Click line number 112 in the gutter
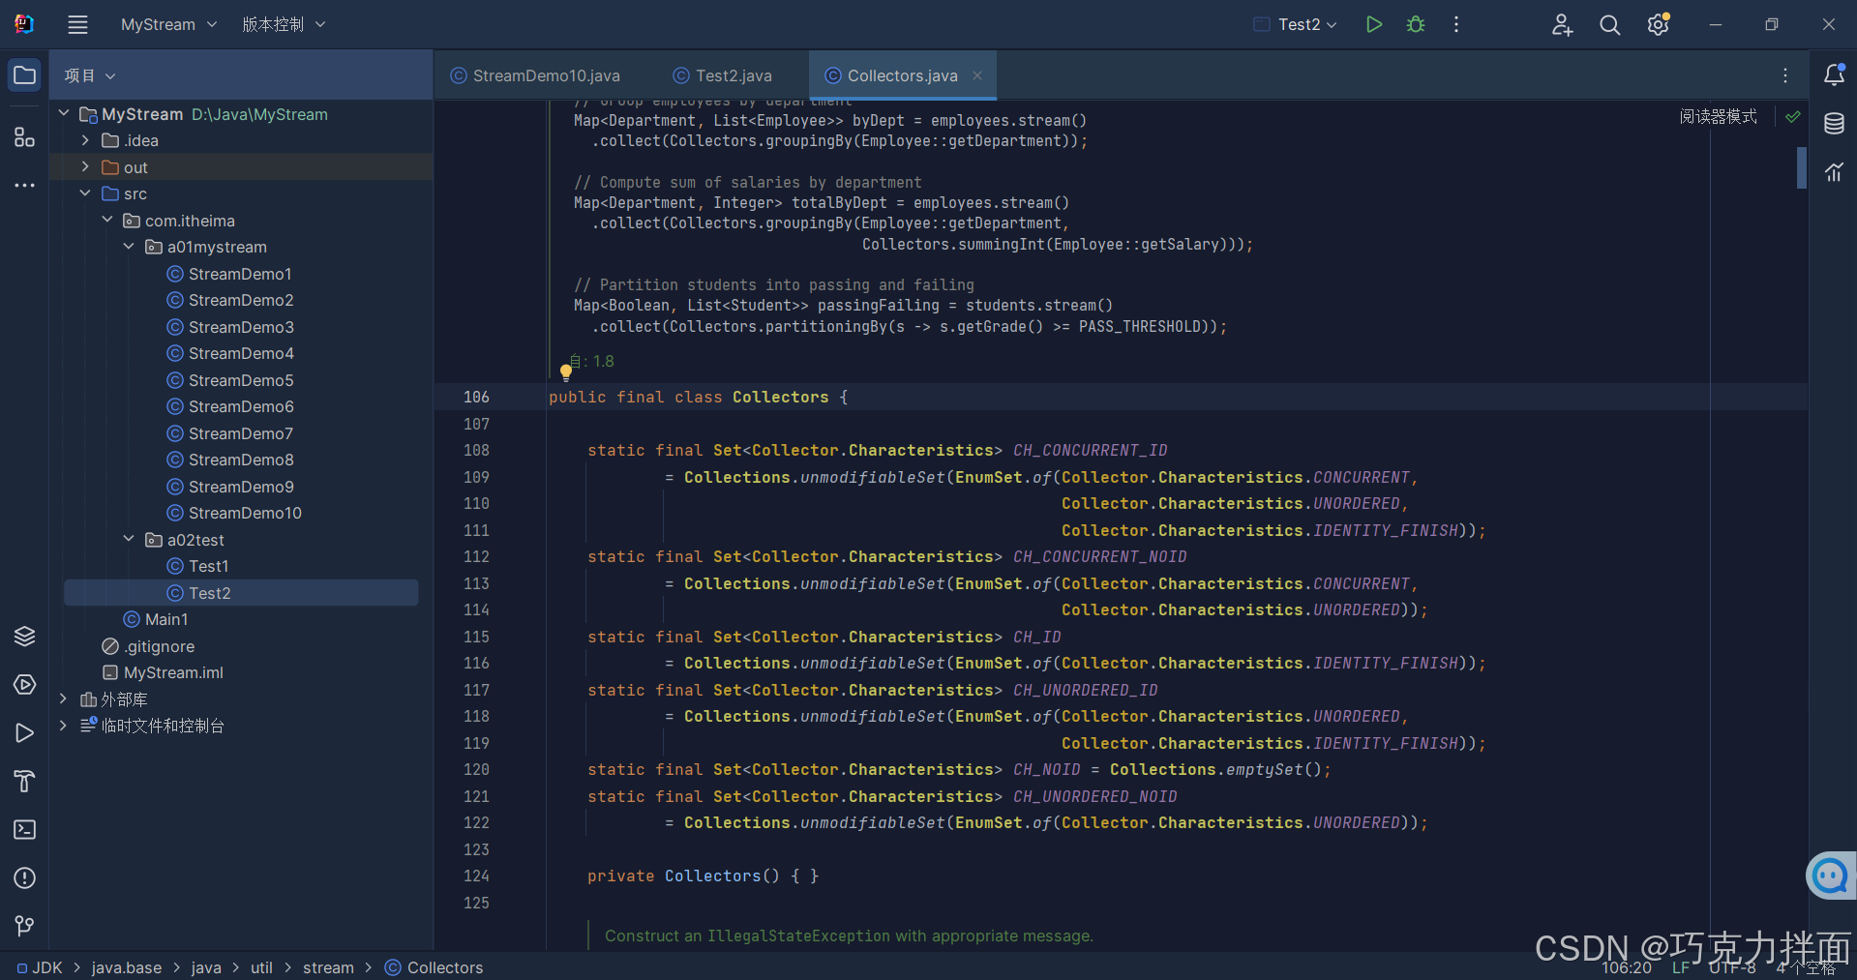 [x=476, y=556]
